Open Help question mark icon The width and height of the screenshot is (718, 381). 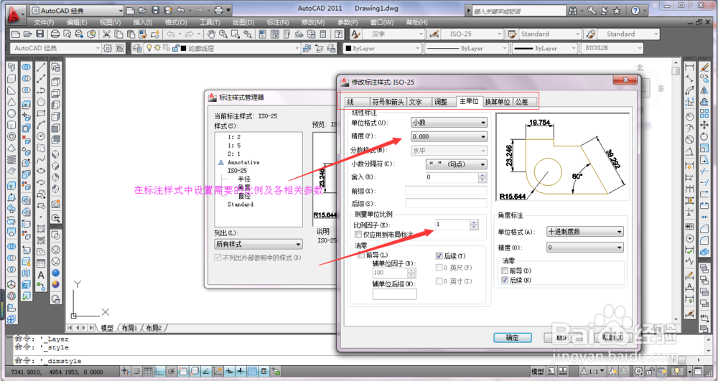coord(338,34)
